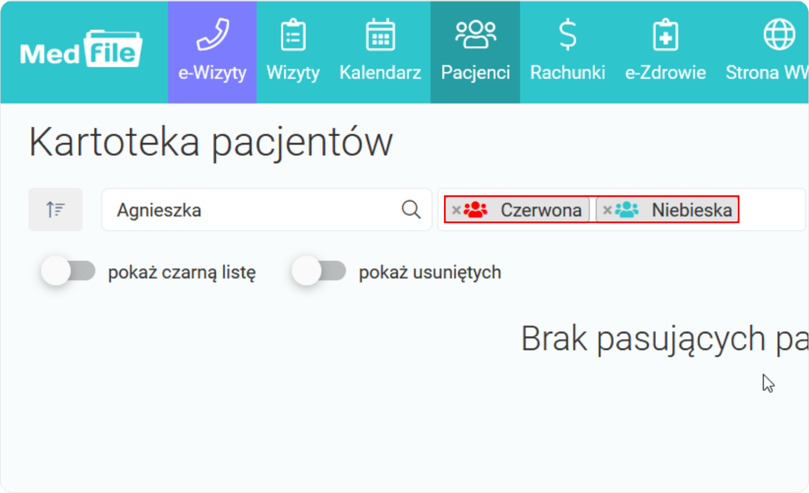Click the blue group people icon

click(627, 210)
